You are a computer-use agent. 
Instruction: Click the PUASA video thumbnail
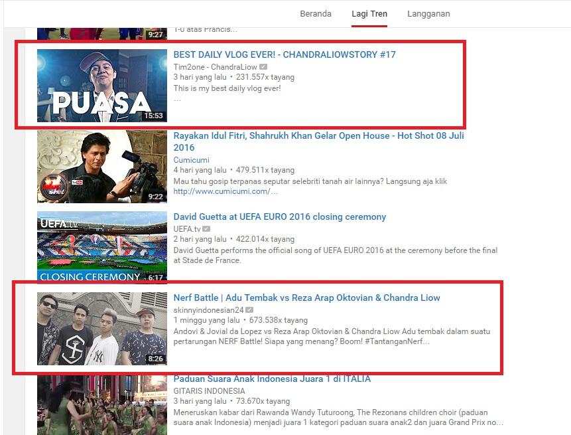pos(102,86)
